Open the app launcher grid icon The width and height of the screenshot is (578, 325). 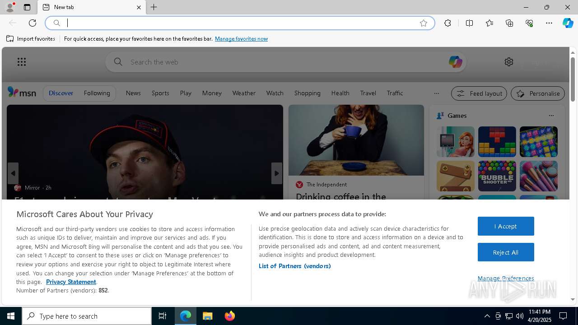[22, 62]
